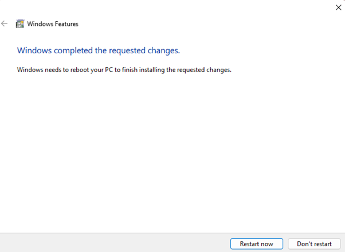Click the reboot your PC message text
The height and width of the screenshot is (252, 345).
124,70
